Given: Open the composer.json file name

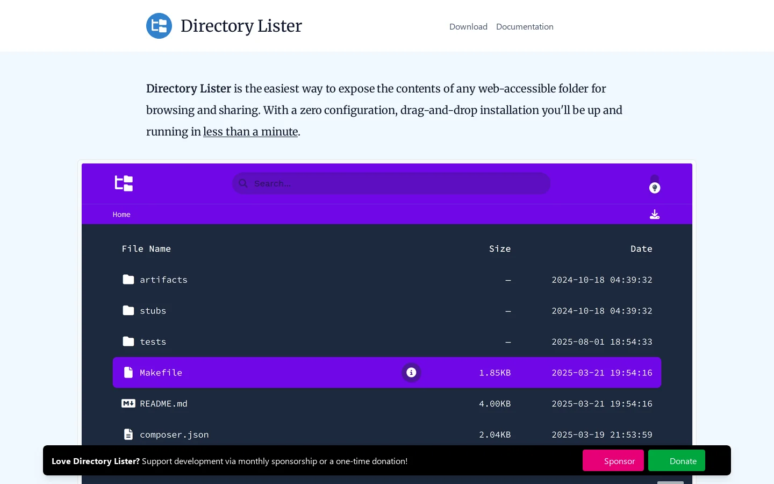Looking at the screenshot, I should tap(174, 435).
